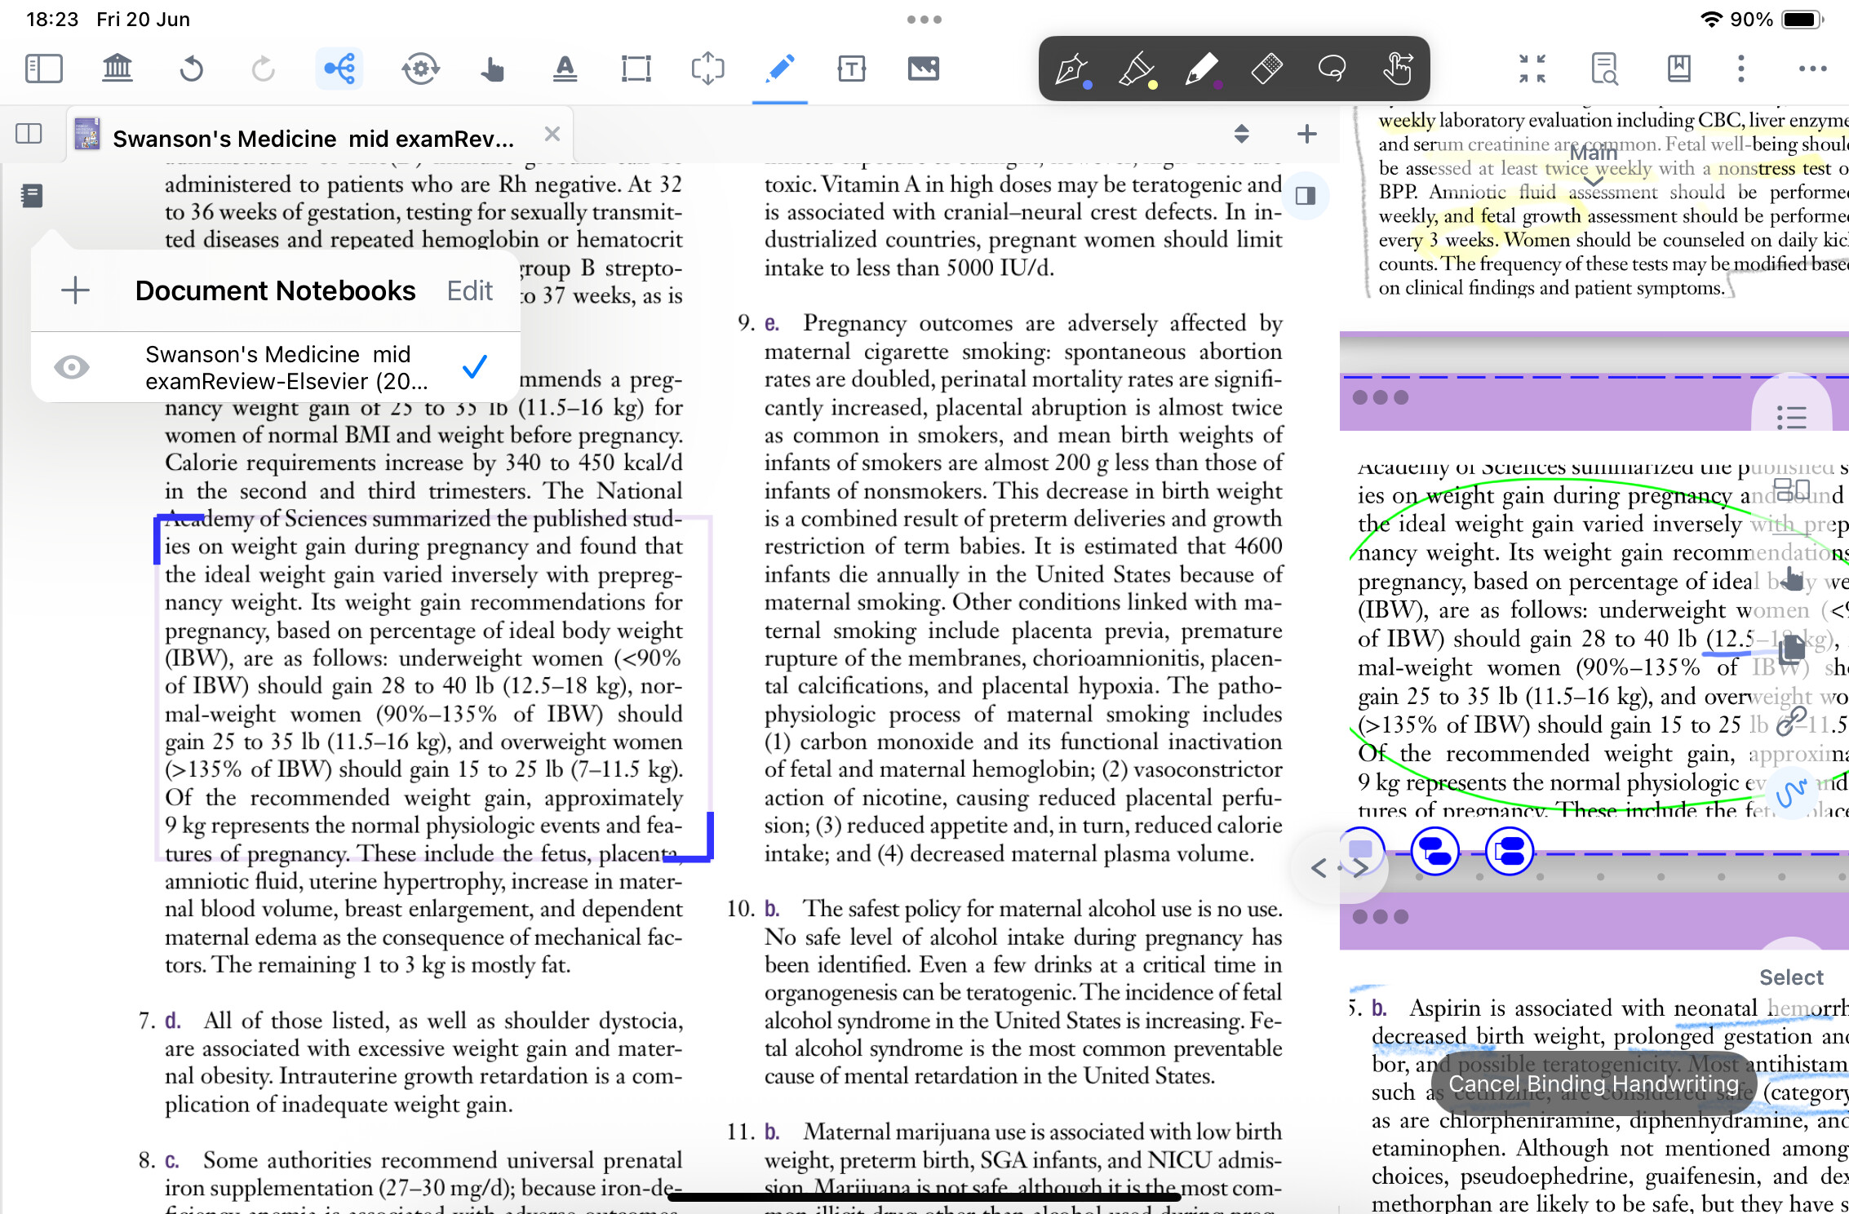Tap the iOS home indicator bar
Screen dimensions: 1849x1214
[924, 1197]
